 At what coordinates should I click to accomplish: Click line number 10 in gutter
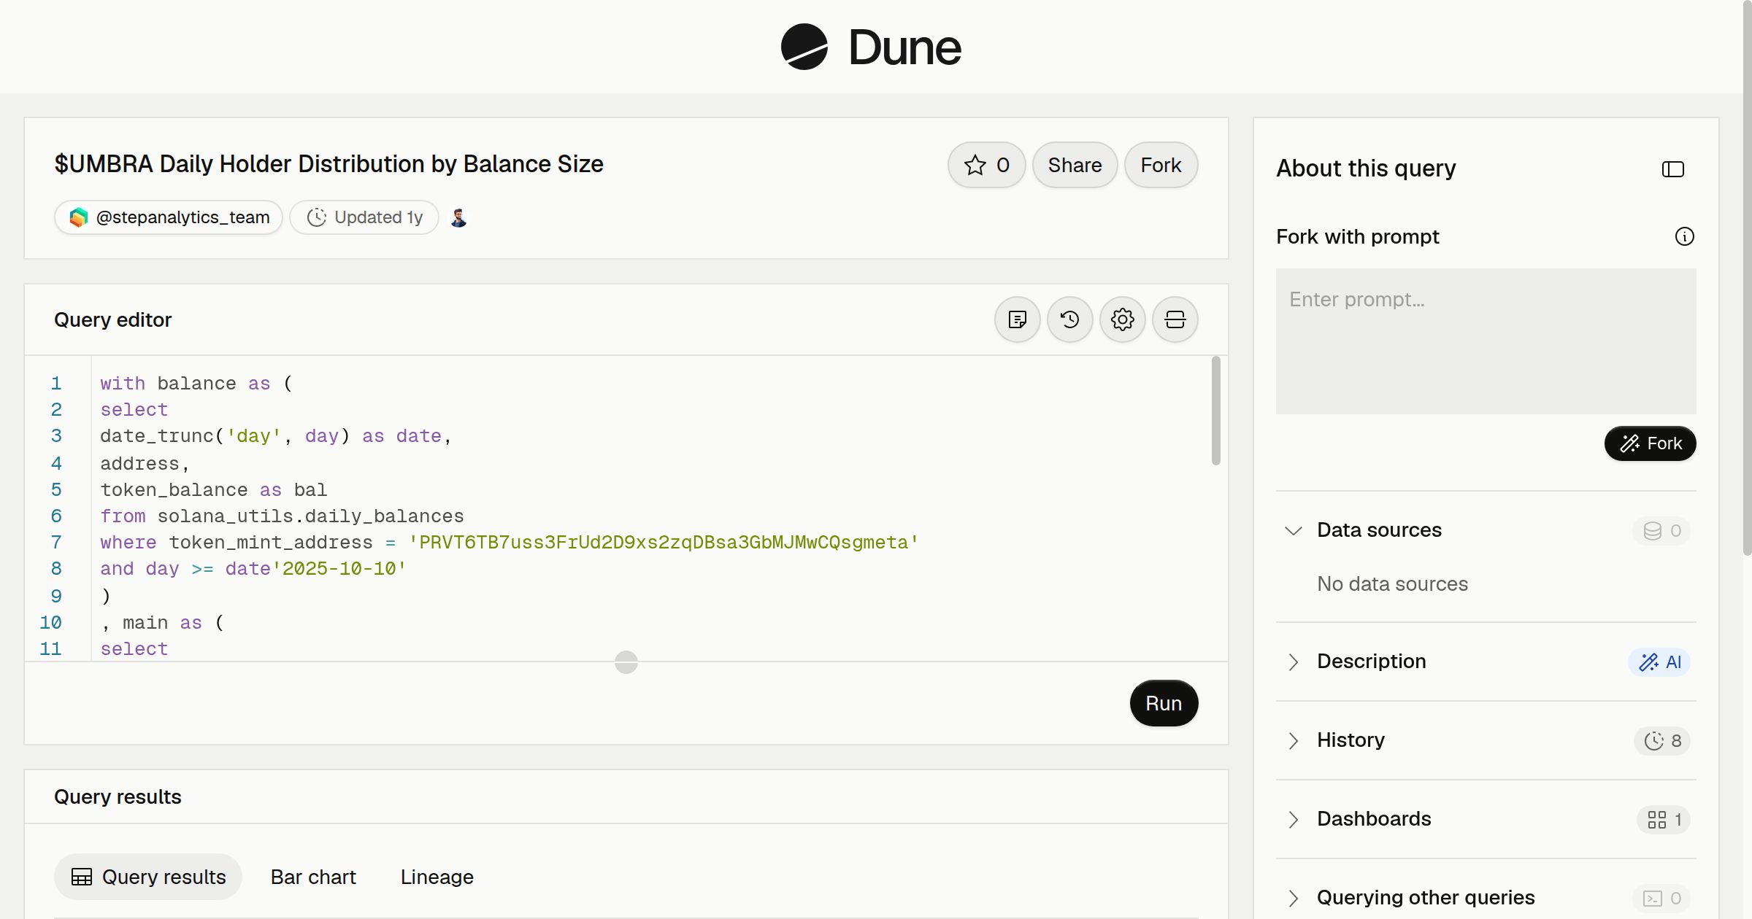pyautogui.click(x=50, y=623)
